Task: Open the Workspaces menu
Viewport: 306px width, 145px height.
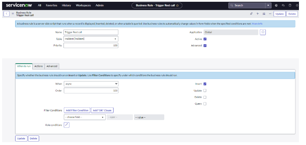Action: (82, 5)
